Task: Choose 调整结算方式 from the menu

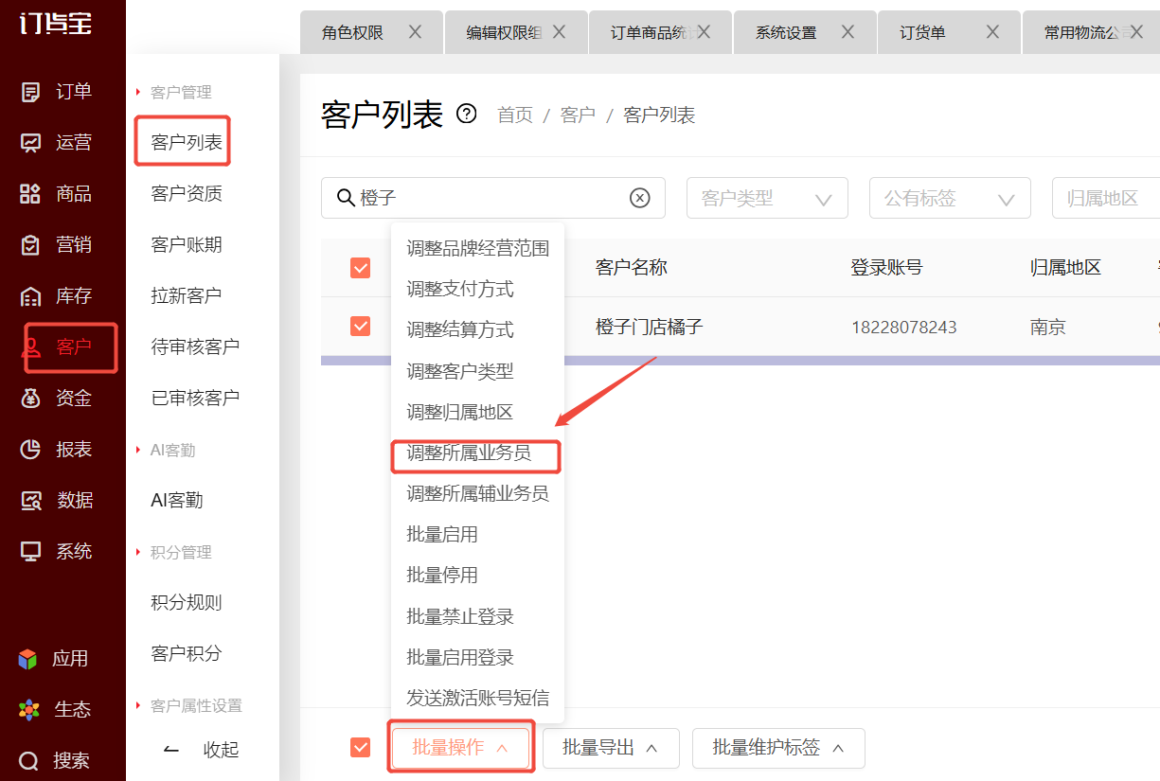Action: point(477,329)
